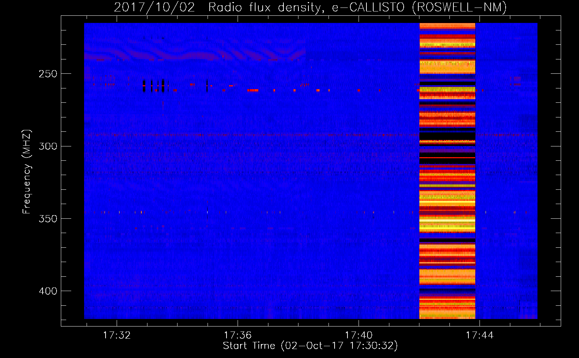Viewport: 579px width, 358px height.
Task: Select the 'Frequency (MHZ)' axis label
Action: point(27,172)
